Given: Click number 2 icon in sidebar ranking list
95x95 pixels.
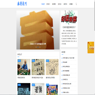Looking at the screenshot, I should coord(62,62).
